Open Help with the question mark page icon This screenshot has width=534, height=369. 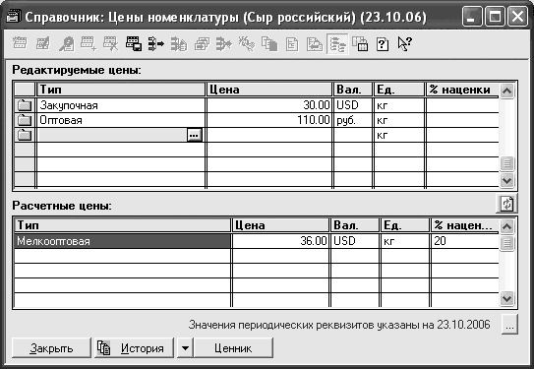[x=383, y=44]
